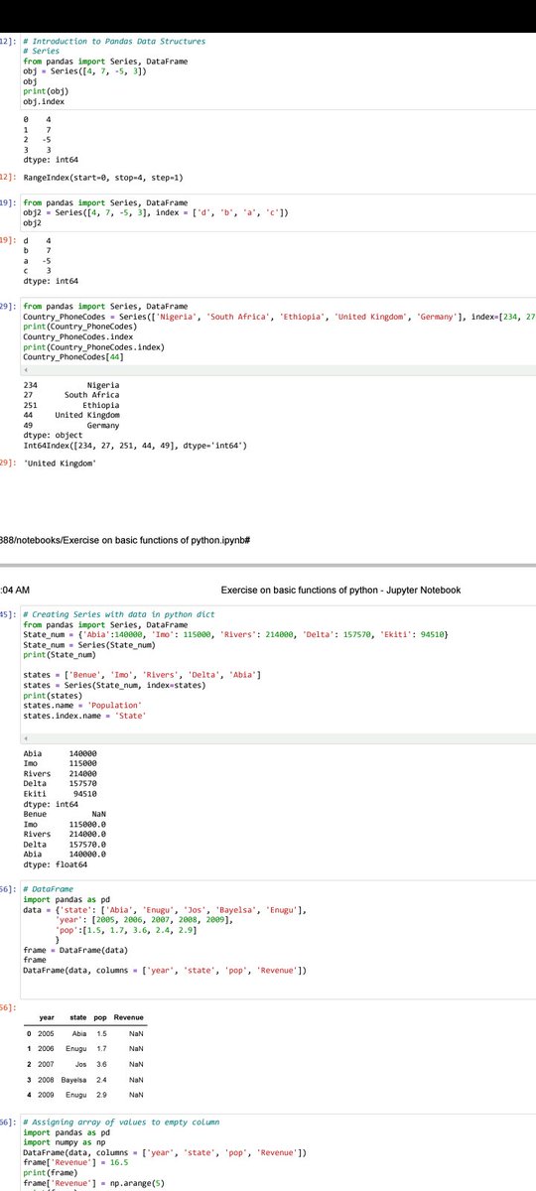Click the 'pop' values line in the data dict
This screenshot has width=536, height=1191.
(x=126, y=930)
